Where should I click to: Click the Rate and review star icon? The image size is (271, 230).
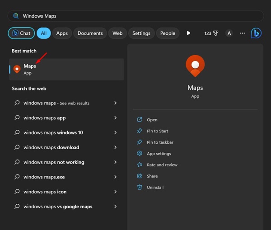[x=140, y=164]
